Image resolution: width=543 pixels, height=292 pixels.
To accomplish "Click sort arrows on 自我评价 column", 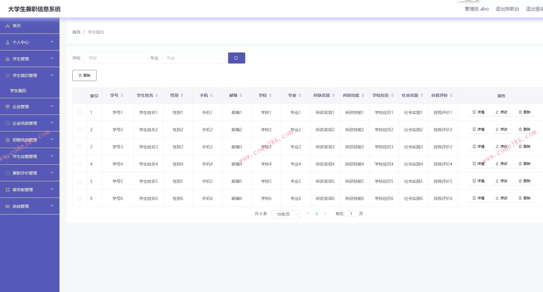I will coord(451,96).
